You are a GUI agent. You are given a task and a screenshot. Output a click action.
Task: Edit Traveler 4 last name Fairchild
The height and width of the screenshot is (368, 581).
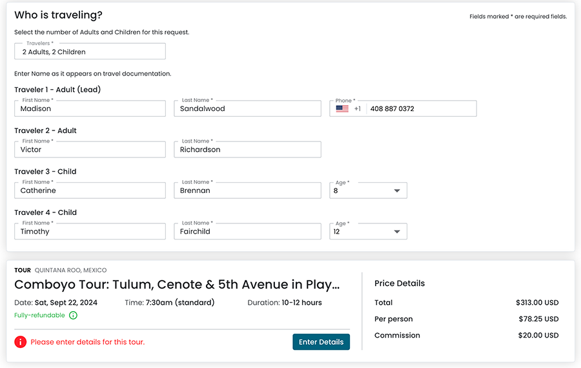tap(247, 232)
